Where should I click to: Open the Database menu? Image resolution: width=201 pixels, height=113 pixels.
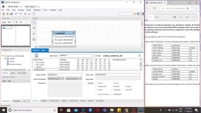pos(37,10)
